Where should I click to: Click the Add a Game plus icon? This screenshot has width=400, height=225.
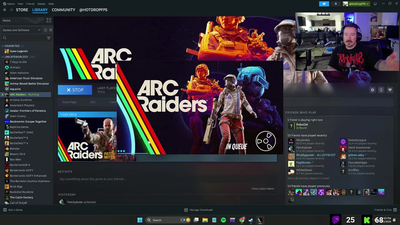tap(5, 210)
